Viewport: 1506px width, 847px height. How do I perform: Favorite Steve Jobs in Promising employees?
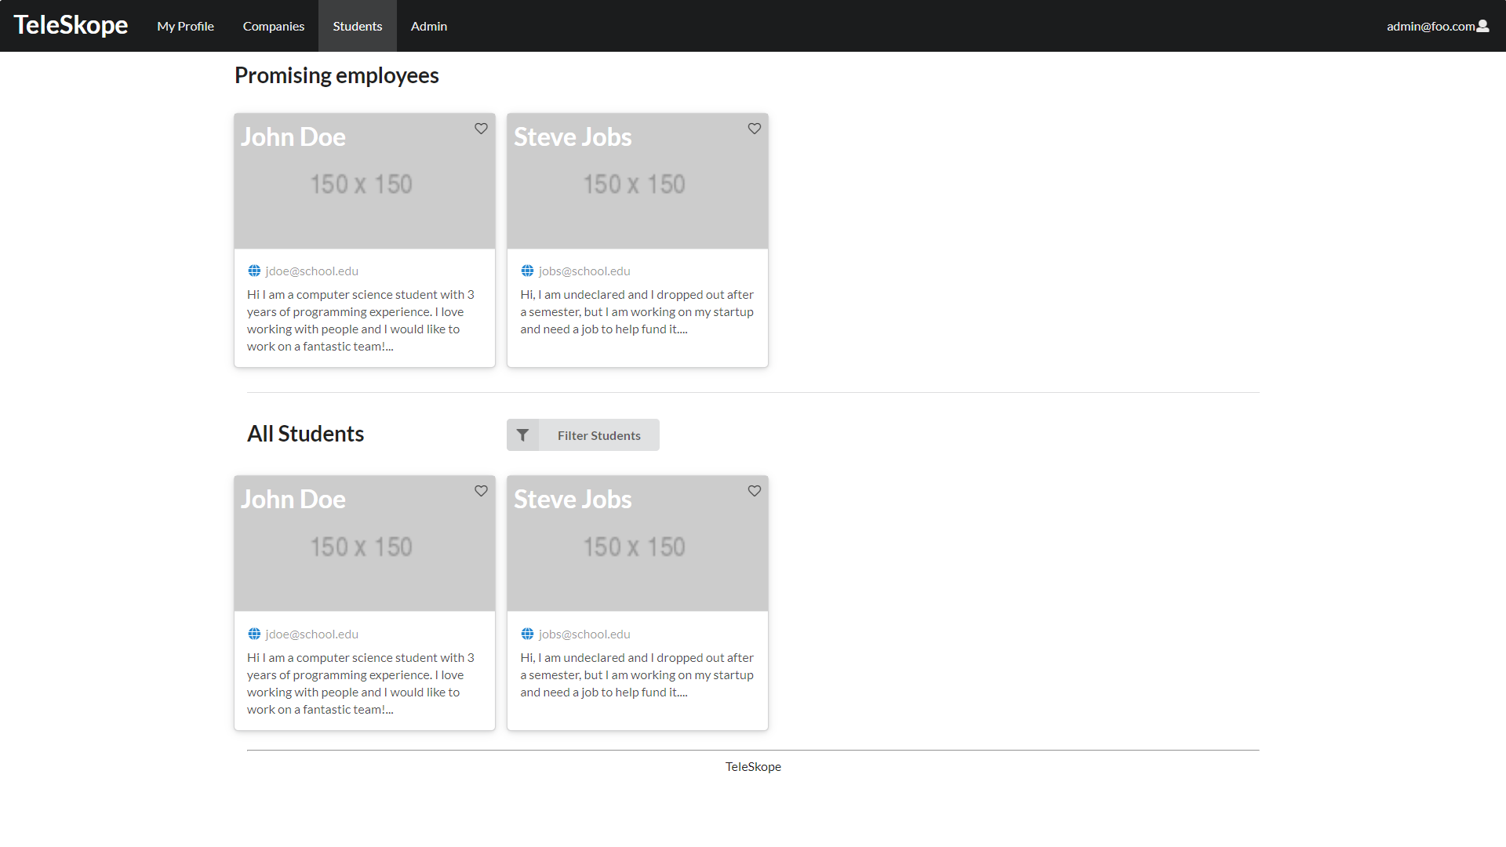[754, 129]
